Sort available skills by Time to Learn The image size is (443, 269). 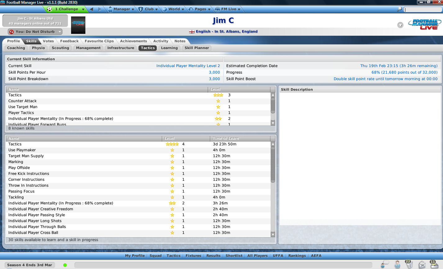click(x=240, y=139)
